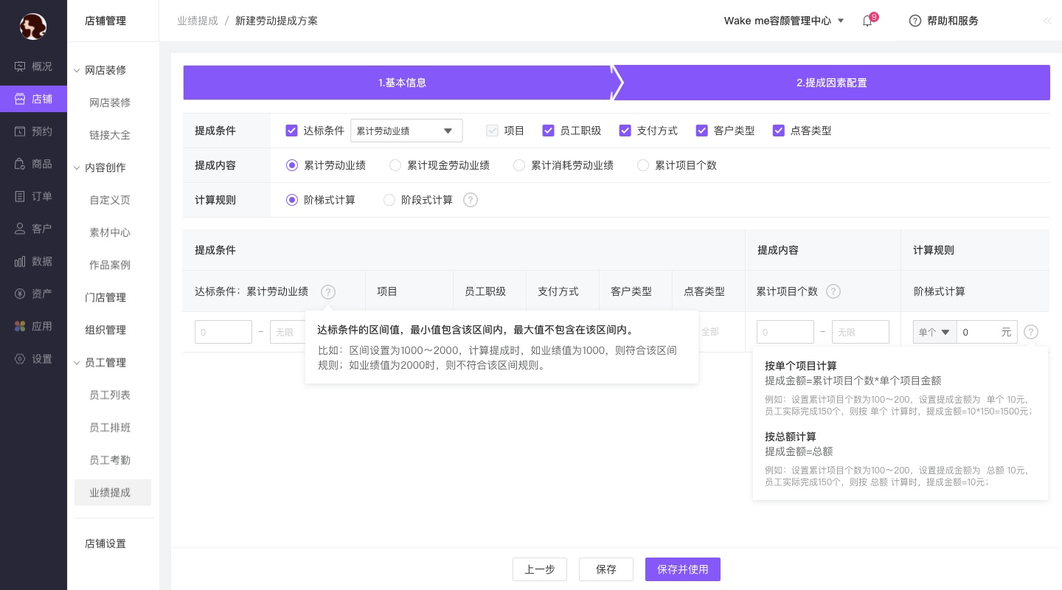Click 累计项目个数 minimum input field
The image size is (1062, 590).
(785, 332)
